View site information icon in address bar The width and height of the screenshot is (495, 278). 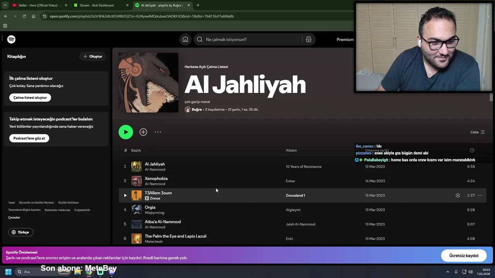[44, 16]
